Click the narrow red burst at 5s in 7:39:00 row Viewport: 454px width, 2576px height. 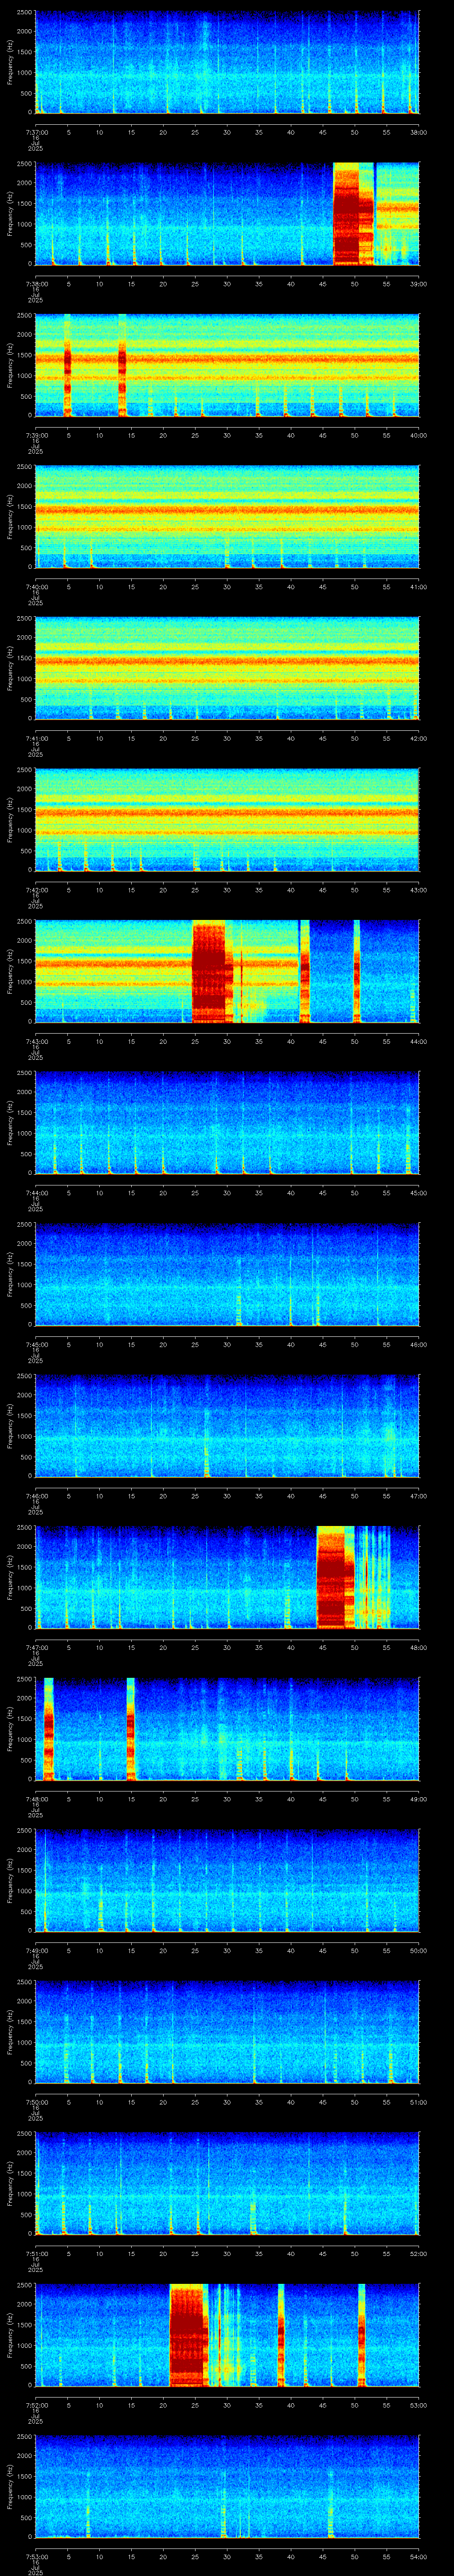pyautogui.click(x=68, y=365)
